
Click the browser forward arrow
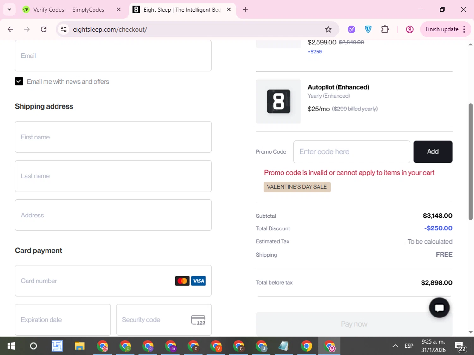pyautogui.click(x=27, y=29)
